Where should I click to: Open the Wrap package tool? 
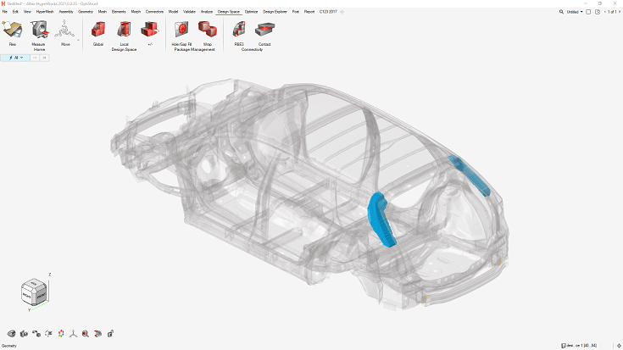tap(207, 31)
